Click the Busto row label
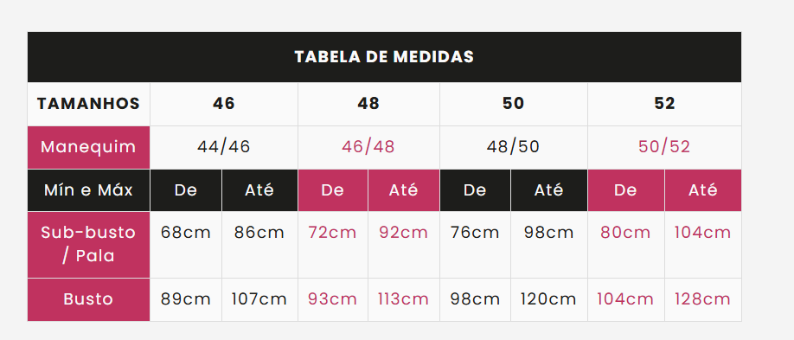Screen dimensions: 794x340 point(88,299)
